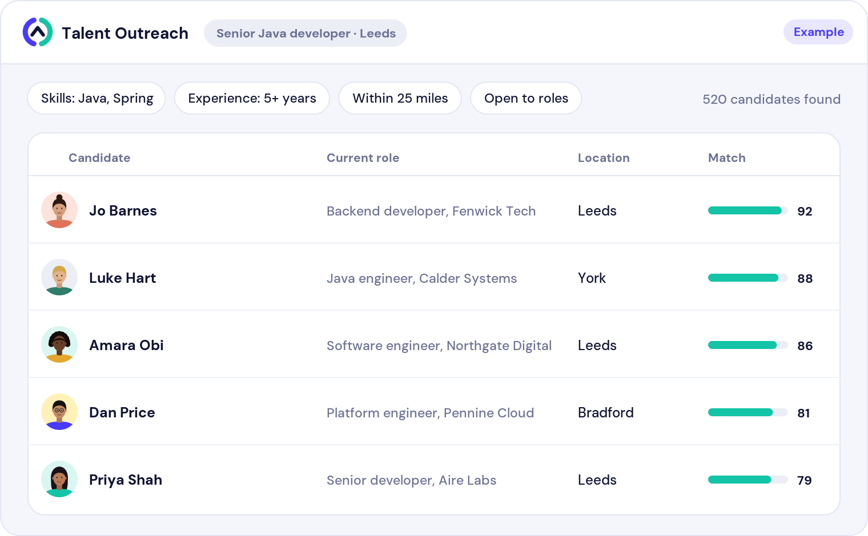Click Dan Price match score bar

[x=748, y=412]
